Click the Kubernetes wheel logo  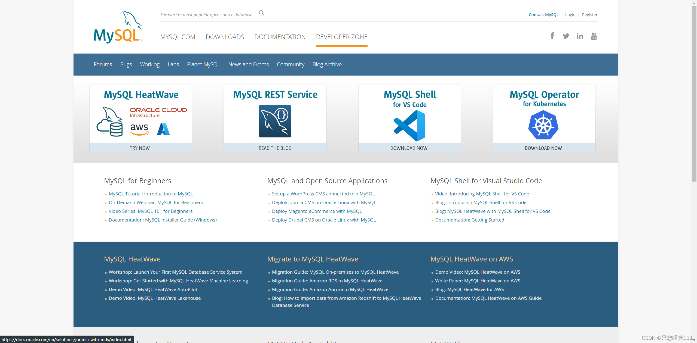(x=543, y=125)
